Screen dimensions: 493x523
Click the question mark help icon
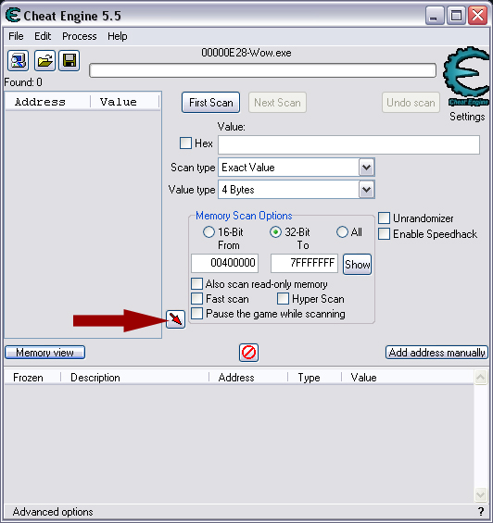pos(481,511)
